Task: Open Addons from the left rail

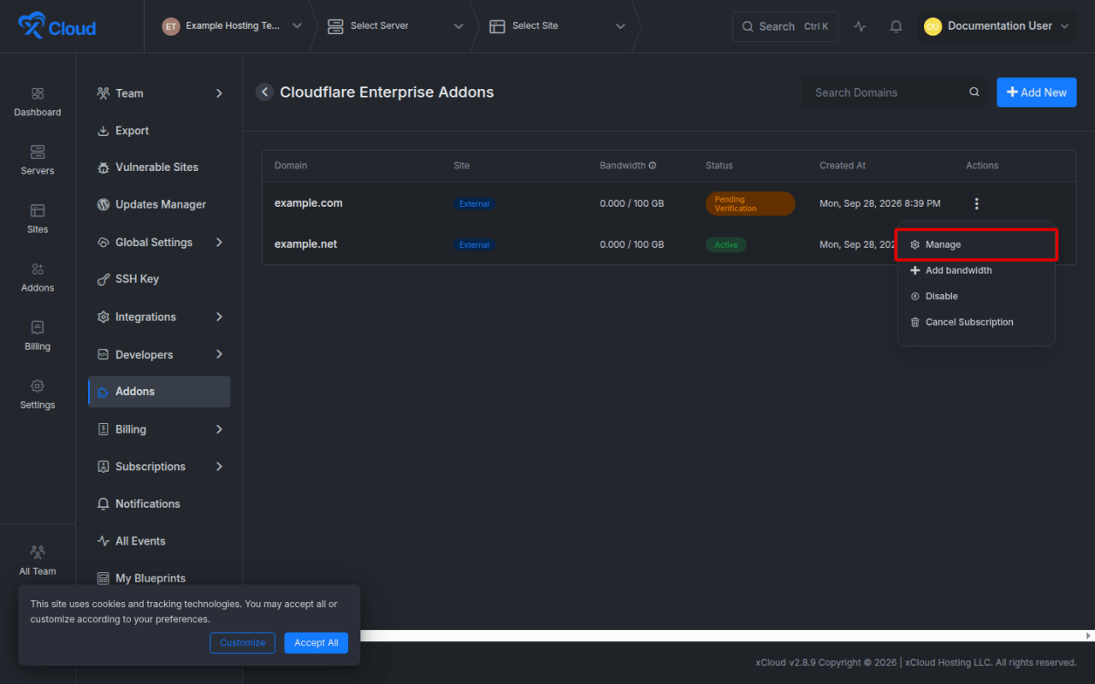Action: (x=38, y=277)
